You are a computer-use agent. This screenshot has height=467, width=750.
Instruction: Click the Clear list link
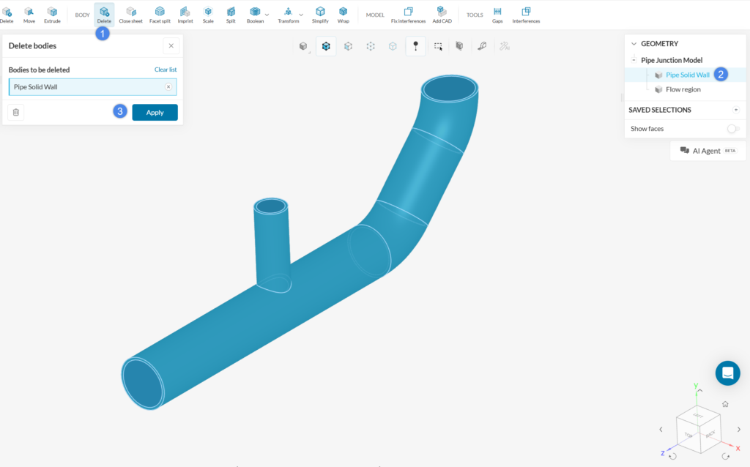[167, 69]
